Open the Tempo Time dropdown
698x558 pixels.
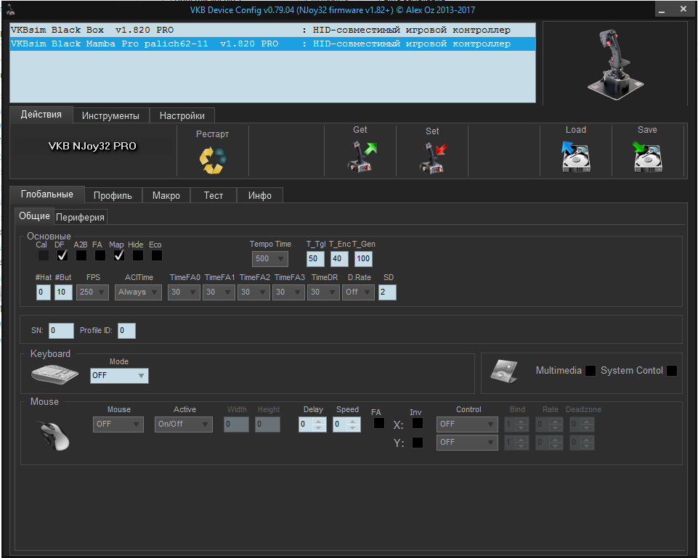[x=269, y=259]
